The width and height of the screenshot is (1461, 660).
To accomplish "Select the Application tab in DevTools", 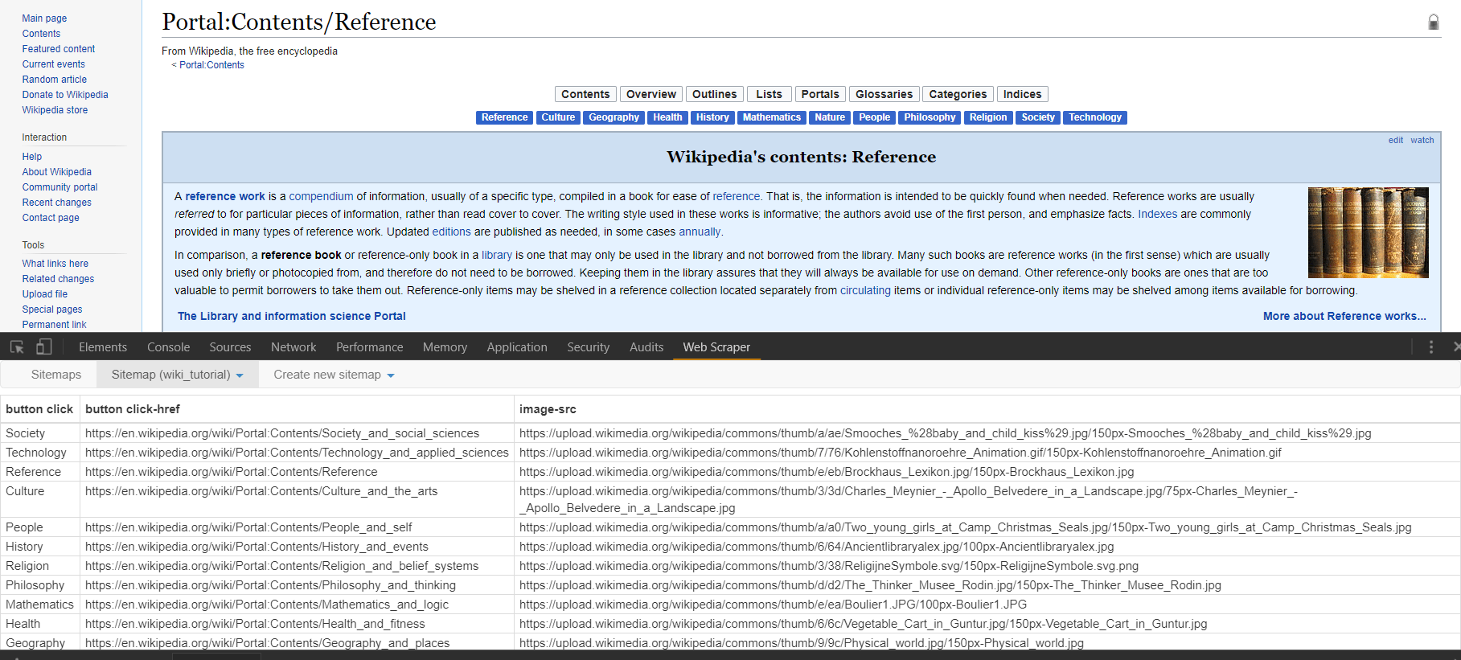I will click(517, 347).
